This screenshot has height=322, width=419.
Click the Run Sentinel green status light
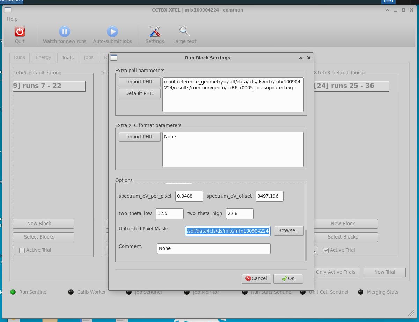point(13,292)
